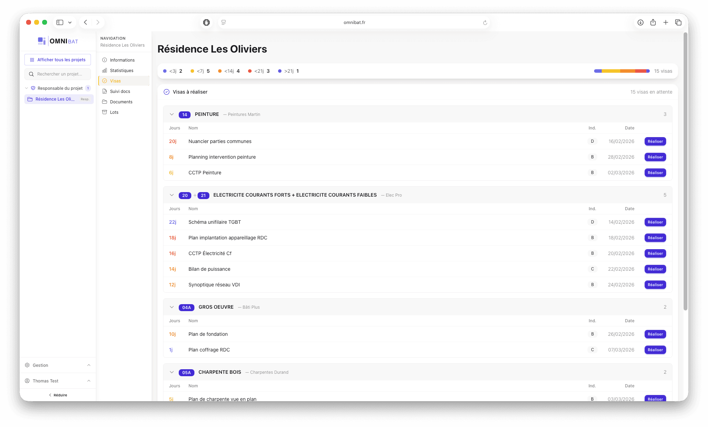Toggle the <14j orange filter
This screenshot has width=708, height=427.
229,71
